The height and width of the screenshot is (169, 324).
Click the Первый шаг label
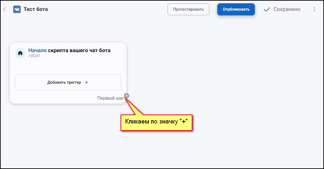[110, 98]
